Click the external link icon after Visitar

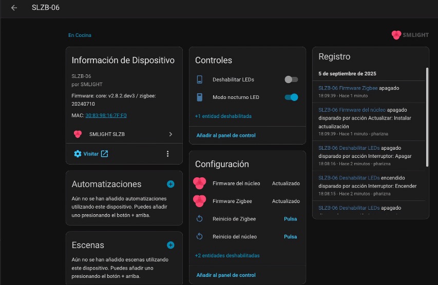pos(104,154)
